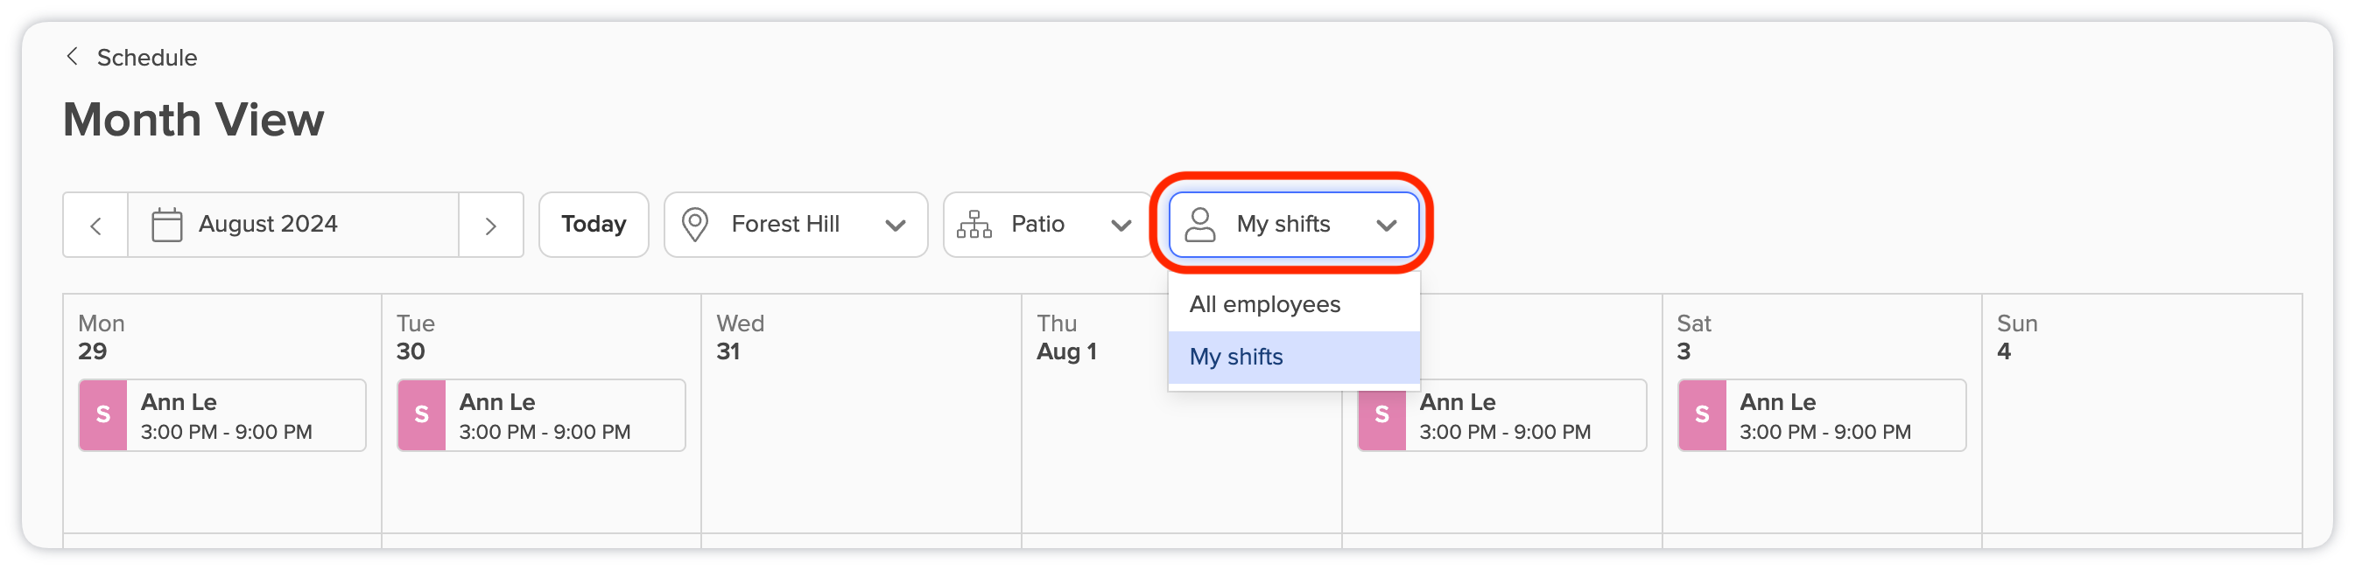Open the Patio department dropdown
The image size is (2355, 570).
pos(1047,225)
